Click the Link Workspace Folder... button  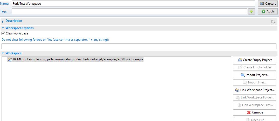255,97
